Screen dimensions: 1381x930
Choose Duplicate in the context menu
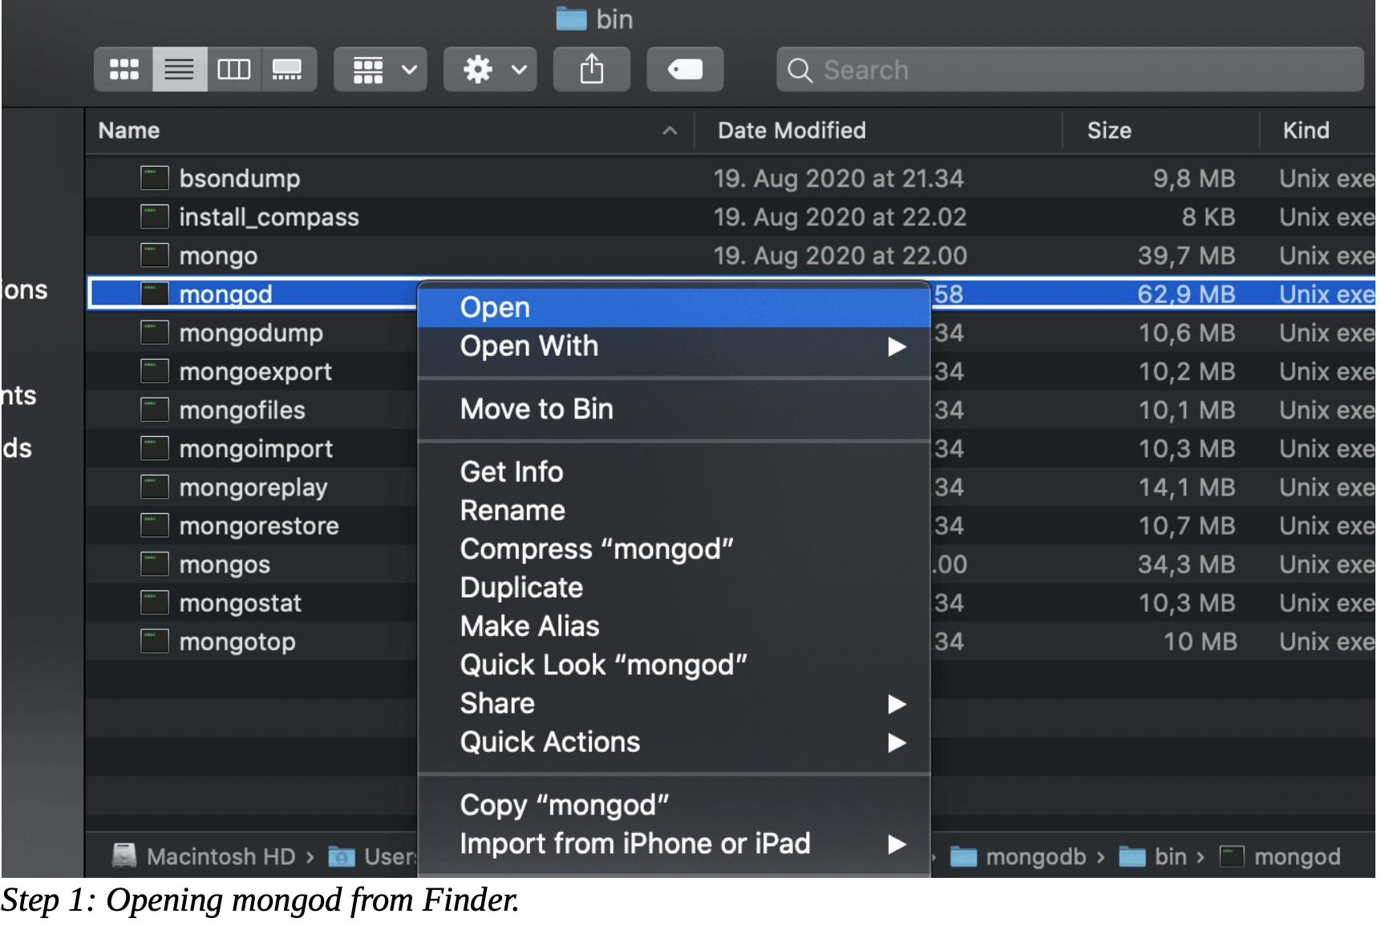coord(674,588)
